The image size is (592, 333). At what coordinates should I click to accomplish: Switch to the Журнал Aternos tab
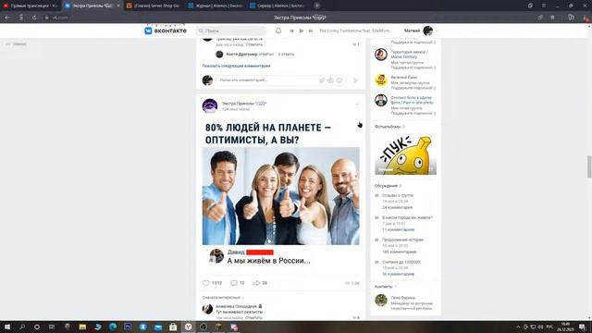click(216, 6)
